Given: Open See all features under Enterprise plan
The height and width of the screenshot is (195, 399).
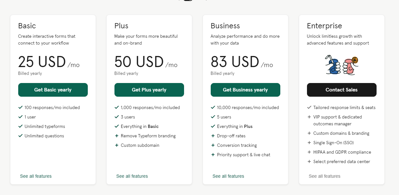Looking at the screenshot, I should pyautogui.click(x=325, y=176).
